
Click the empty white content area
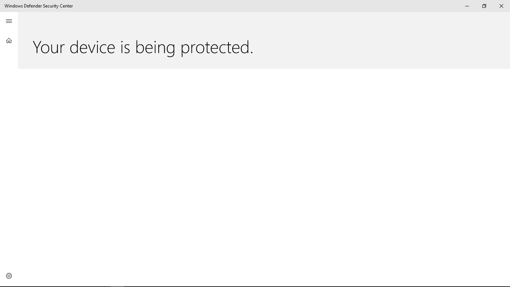click(261, 168)
